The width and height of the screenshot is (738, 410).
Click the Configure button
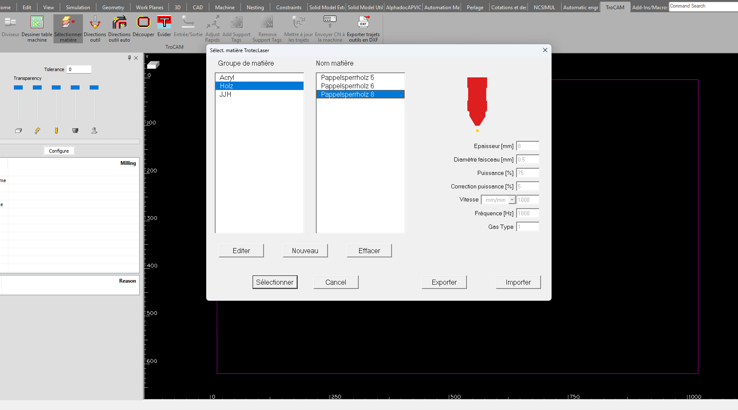pyautogui.click(x=59, y=151)
